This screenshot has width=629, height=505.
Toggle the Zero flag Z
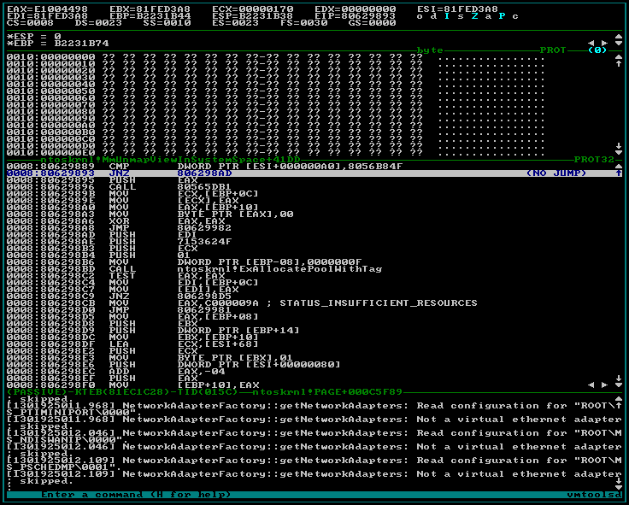[x=476, y=15]
